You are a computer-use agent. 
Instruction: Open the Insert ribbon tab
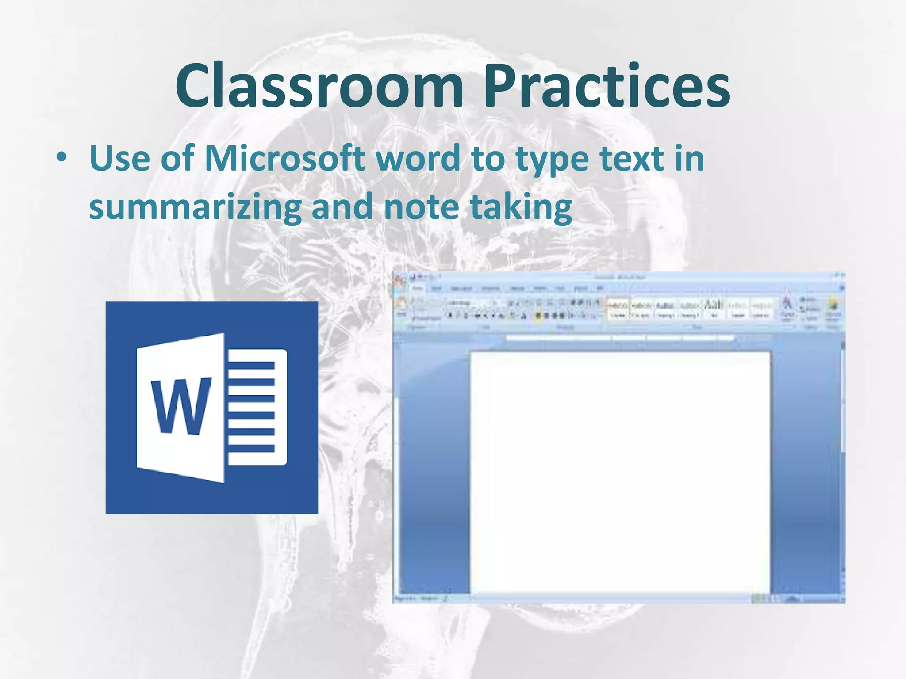(x=436, y=289)
